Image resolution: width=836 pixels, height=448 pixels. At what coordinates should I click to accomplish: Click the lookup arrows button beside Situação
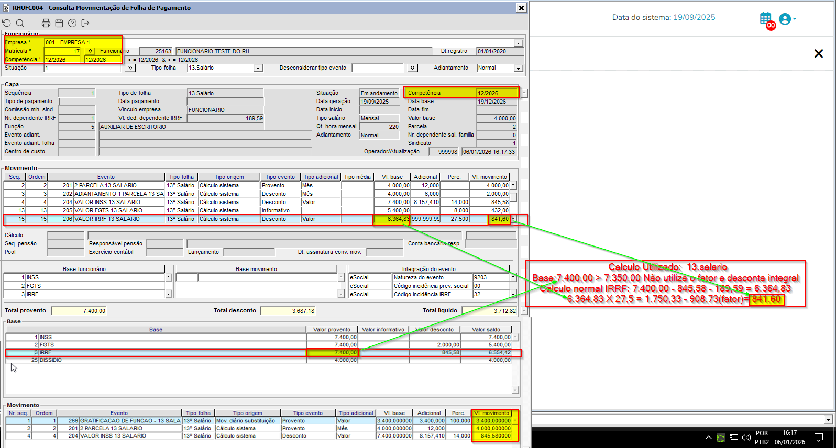click(130, 68)
